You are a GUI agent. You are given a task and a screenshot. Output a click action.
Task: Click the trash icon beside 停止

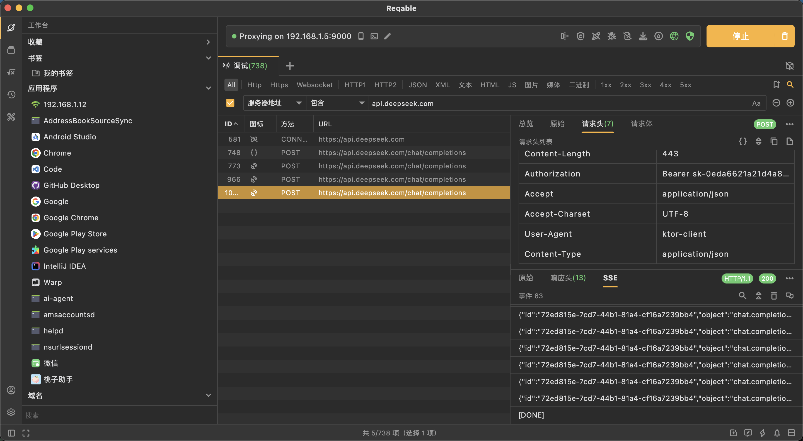point(785,36)
